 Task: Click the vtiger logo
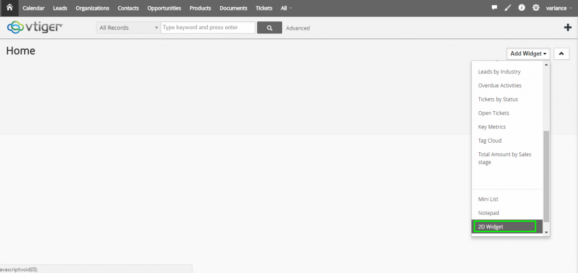tap(36, 27)
